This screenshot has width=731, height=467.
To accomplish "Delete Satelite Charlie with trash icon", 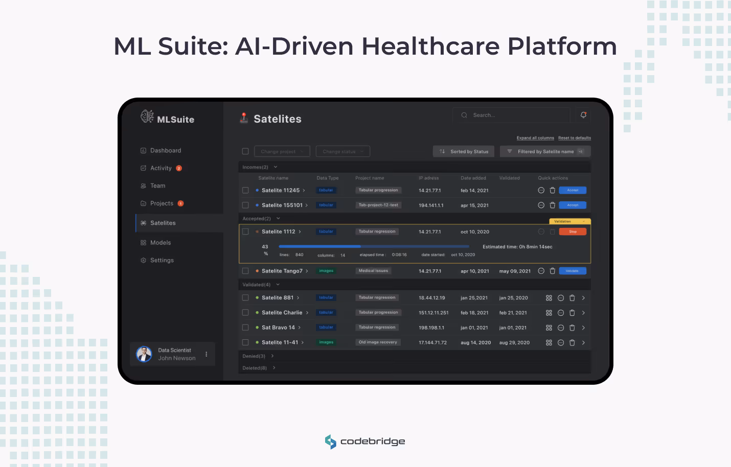I will [572, 313].
